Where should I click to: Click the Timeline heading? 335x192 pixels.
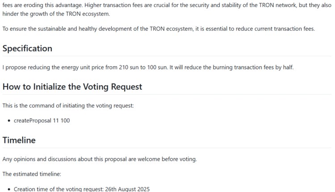click(19, 140)
